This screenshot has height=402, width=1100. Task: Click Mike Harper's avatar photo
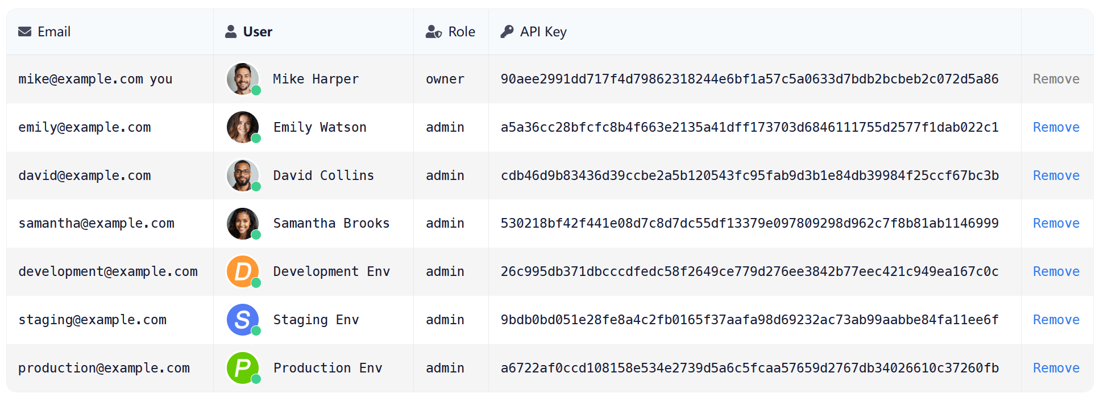coord(243,79)
